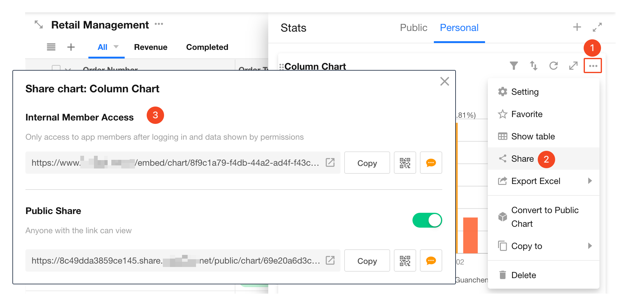The width and height of the screenshot is (628, 306).
Task: Click the filter funnel icon on Column Chart
Action: tap(514, 66)
